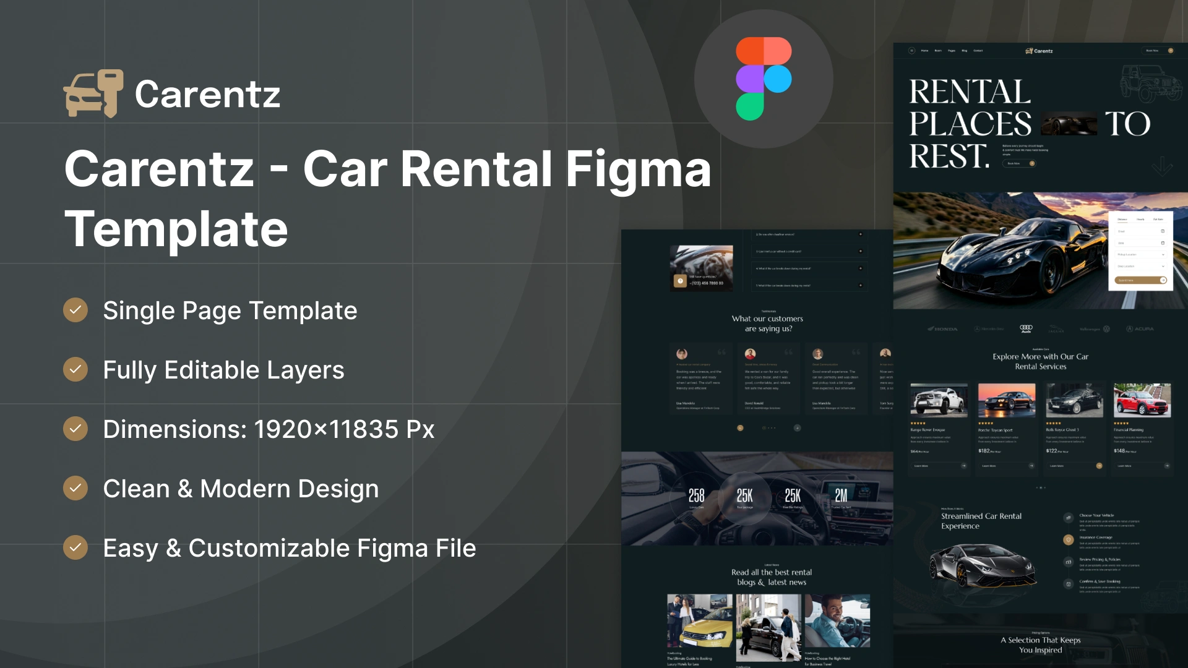The height and width of the screenshot is (668, 1188).
Task: Click the gold Submit Here button
Action: coord(1140,280)
